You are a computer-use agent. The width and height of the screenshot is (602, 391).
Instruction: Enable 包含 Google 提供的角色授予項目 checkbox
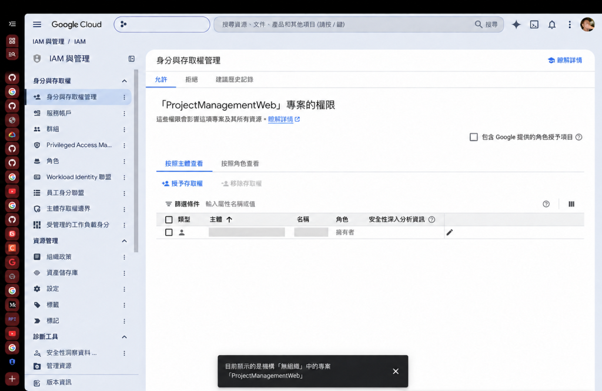click(x=473, y=137)
